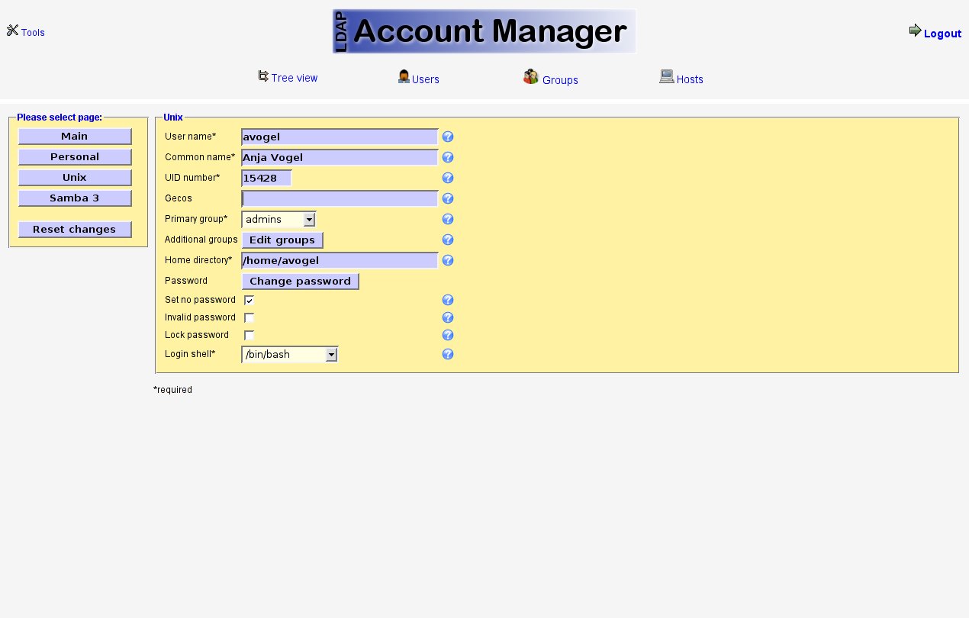Click into the empty Gecos field
969x618 pixels.
click(340, 199)
